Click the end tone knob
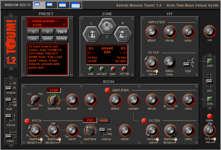221x150 pixels. 90,130
